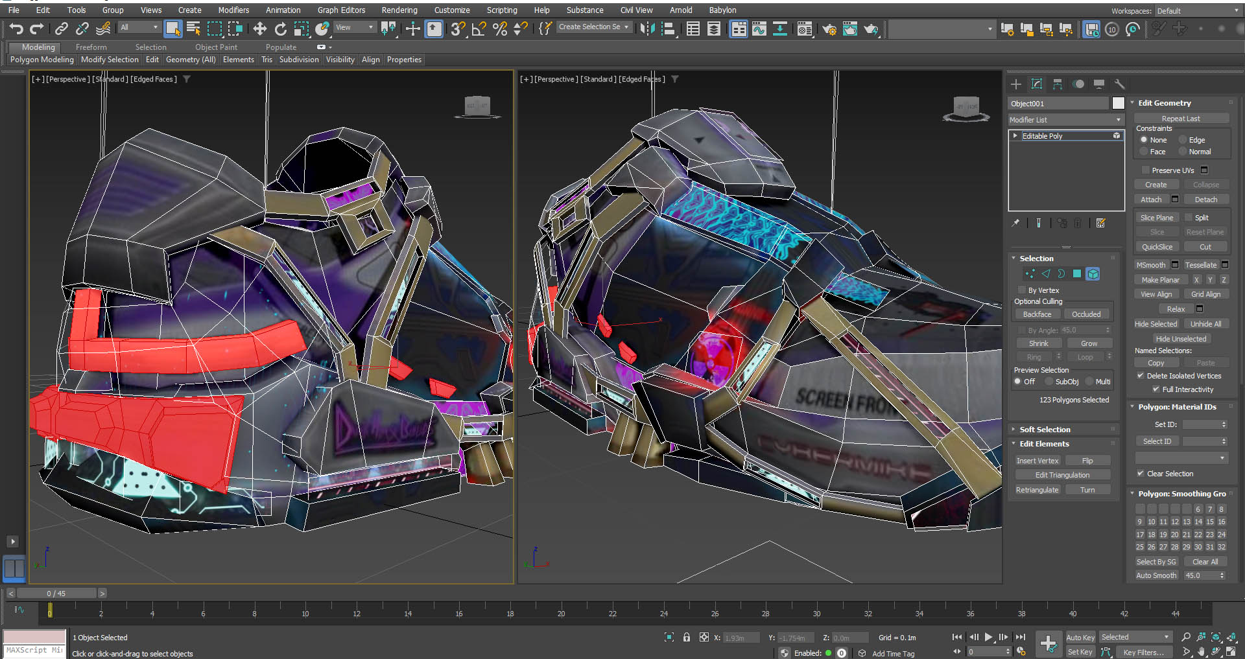Select the Move tool in main toolbar
Image resolution: width=1245 pixels, height=659 pixels.
point(259,29)
